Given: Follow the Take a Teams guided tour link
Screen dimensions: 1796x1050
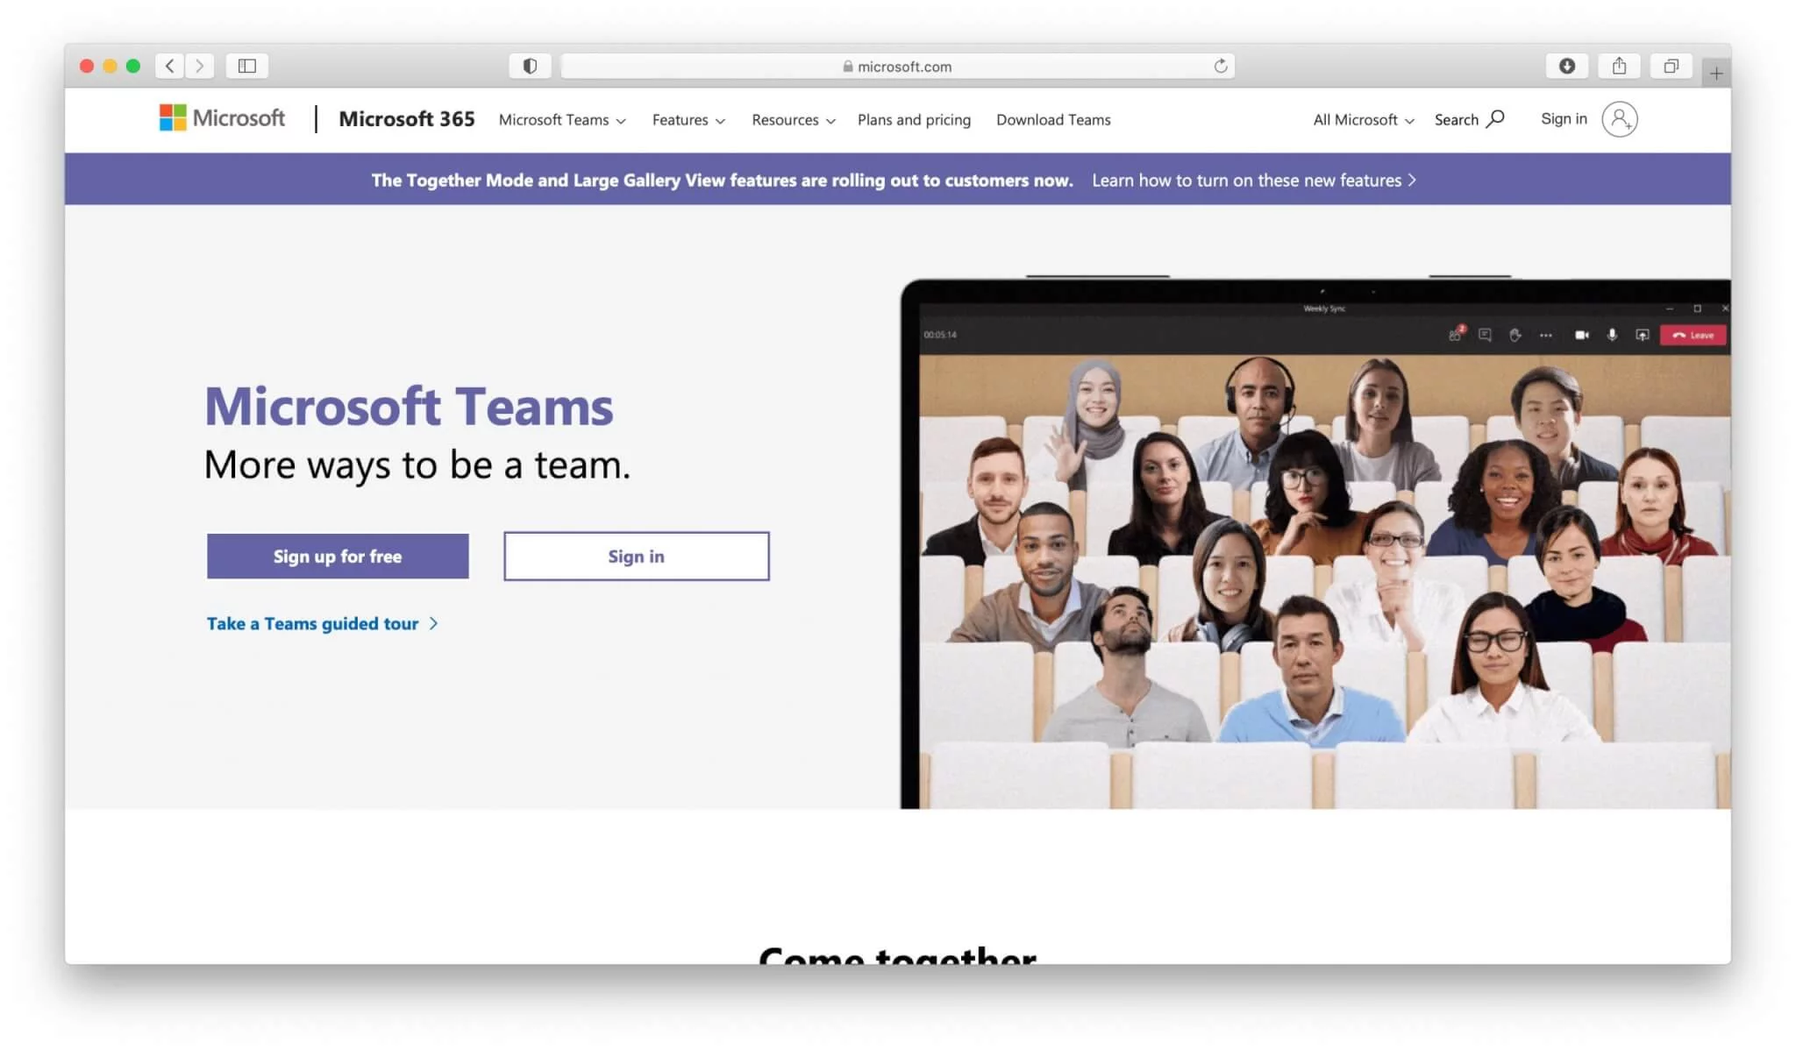Looking at the screenshot, I should pyautogui.click(x=313, y=623).
